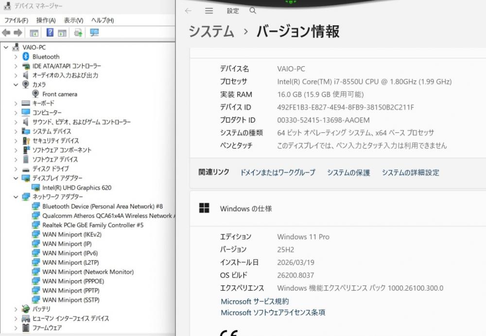This screenshot has height=336, width=486.
Task: Click the Front camera webcam icon
Action: tap(35, 94)
